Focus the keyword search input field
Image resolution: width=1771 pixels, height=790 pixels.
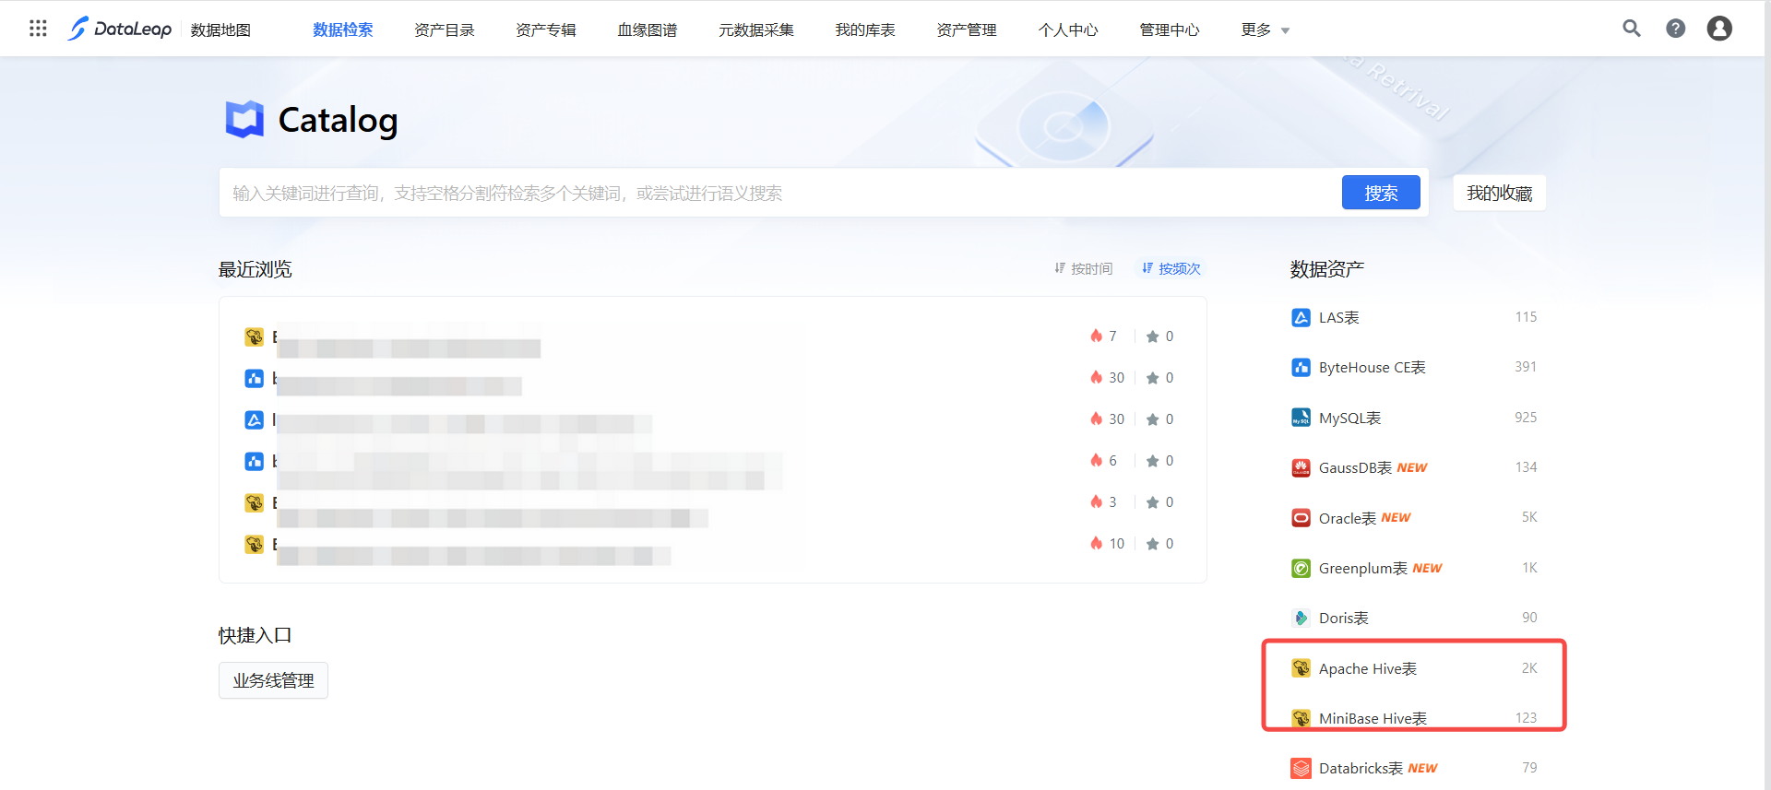[x=780, y=193]
